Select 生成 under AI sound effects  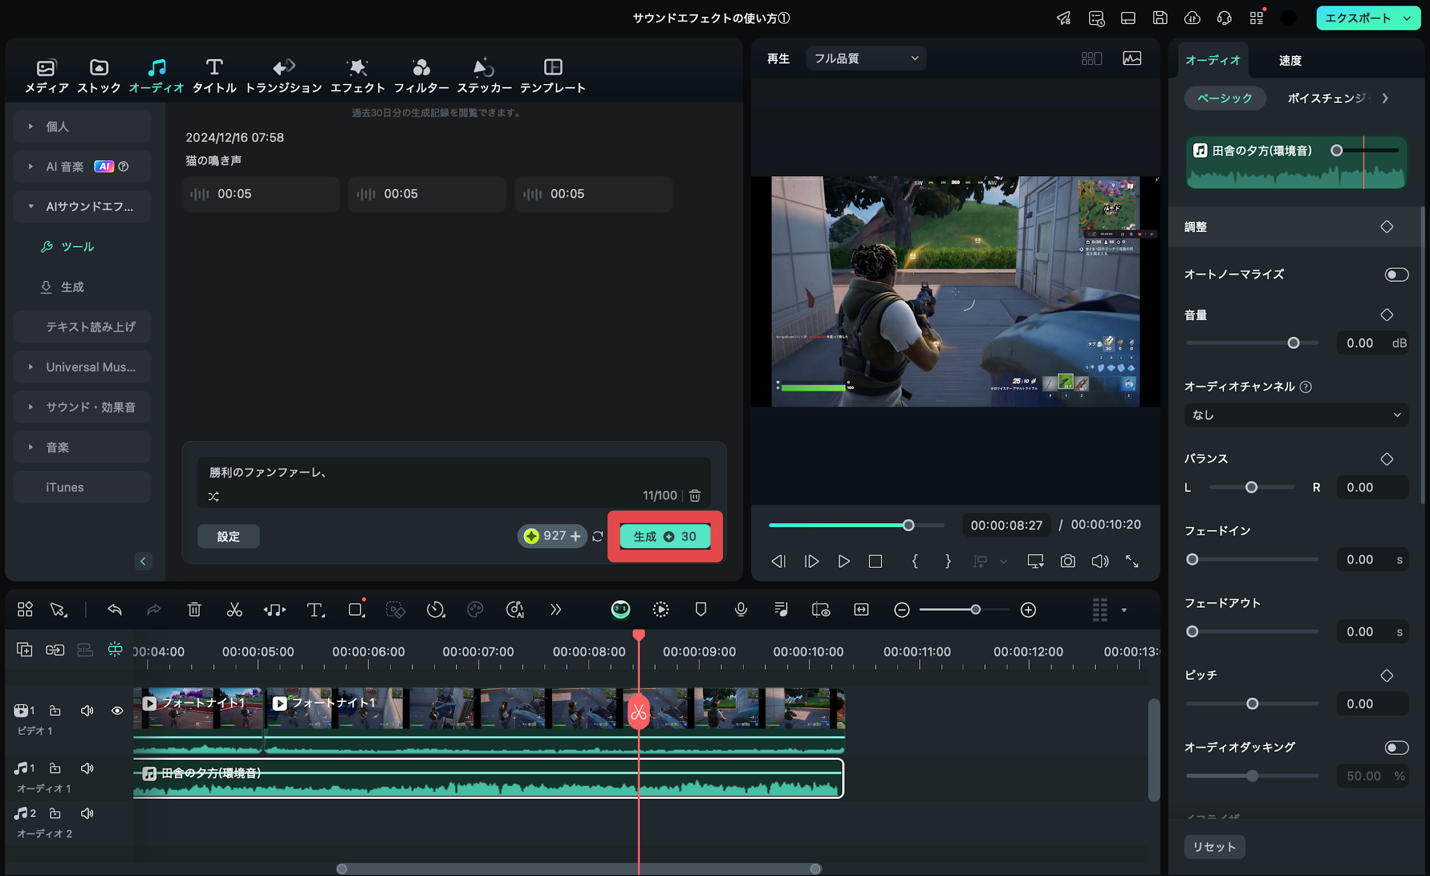click(63, 286)
